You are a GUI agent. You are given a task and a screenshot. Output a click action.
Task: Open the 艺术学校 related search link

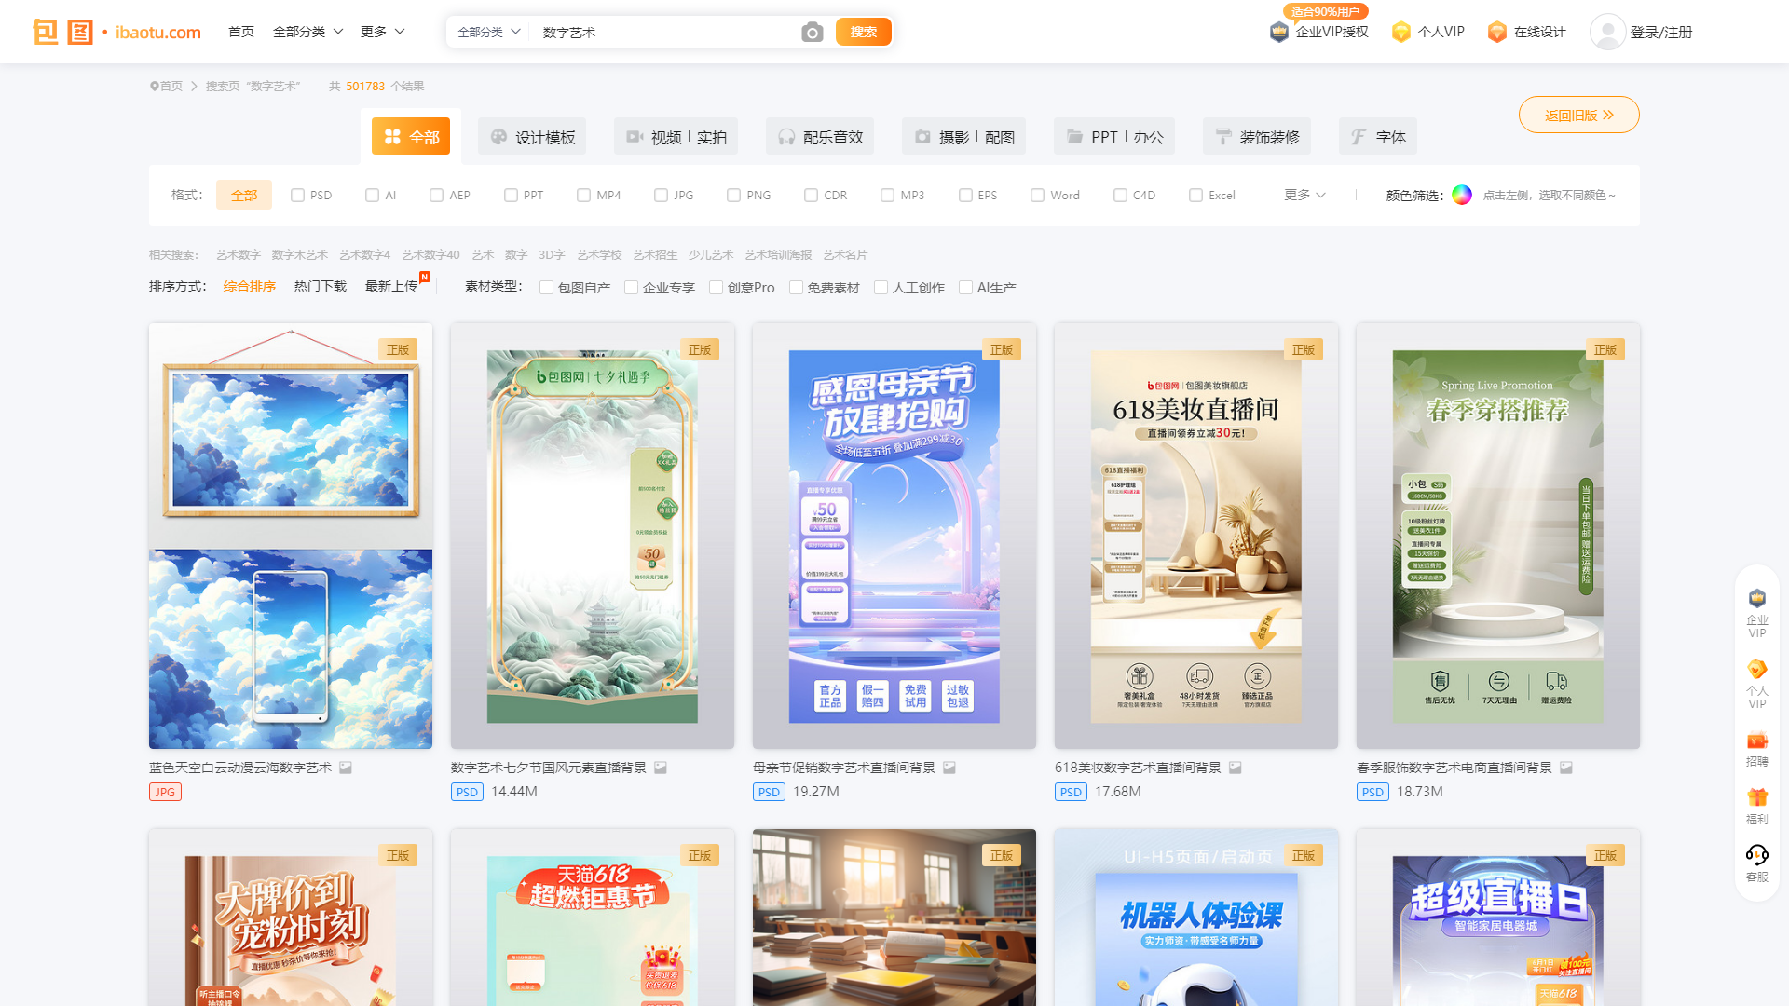click(598, 253)
